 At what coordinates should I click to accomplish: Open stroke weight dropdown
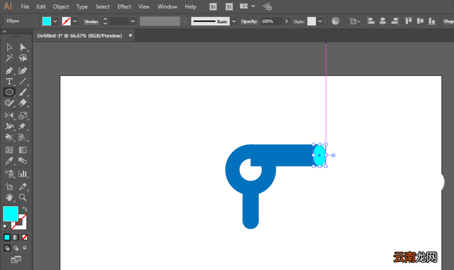(133, 21)
